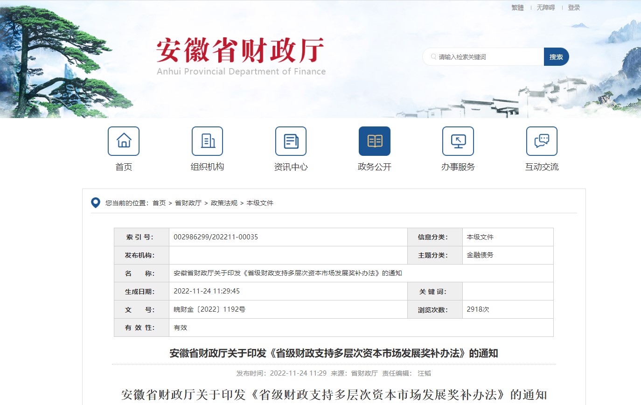The width and height of the screenshot is (641, 405).
Task: Click the magnifier icon in search box
Action: click(433, 57)
